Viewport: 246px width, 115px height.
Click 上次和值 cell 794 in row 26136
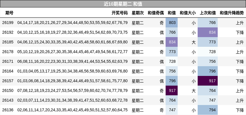pyautogui.click(x=208, y=110)
